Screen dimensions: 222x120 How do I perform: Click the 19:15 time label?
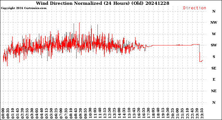click(x=163, y=113)
